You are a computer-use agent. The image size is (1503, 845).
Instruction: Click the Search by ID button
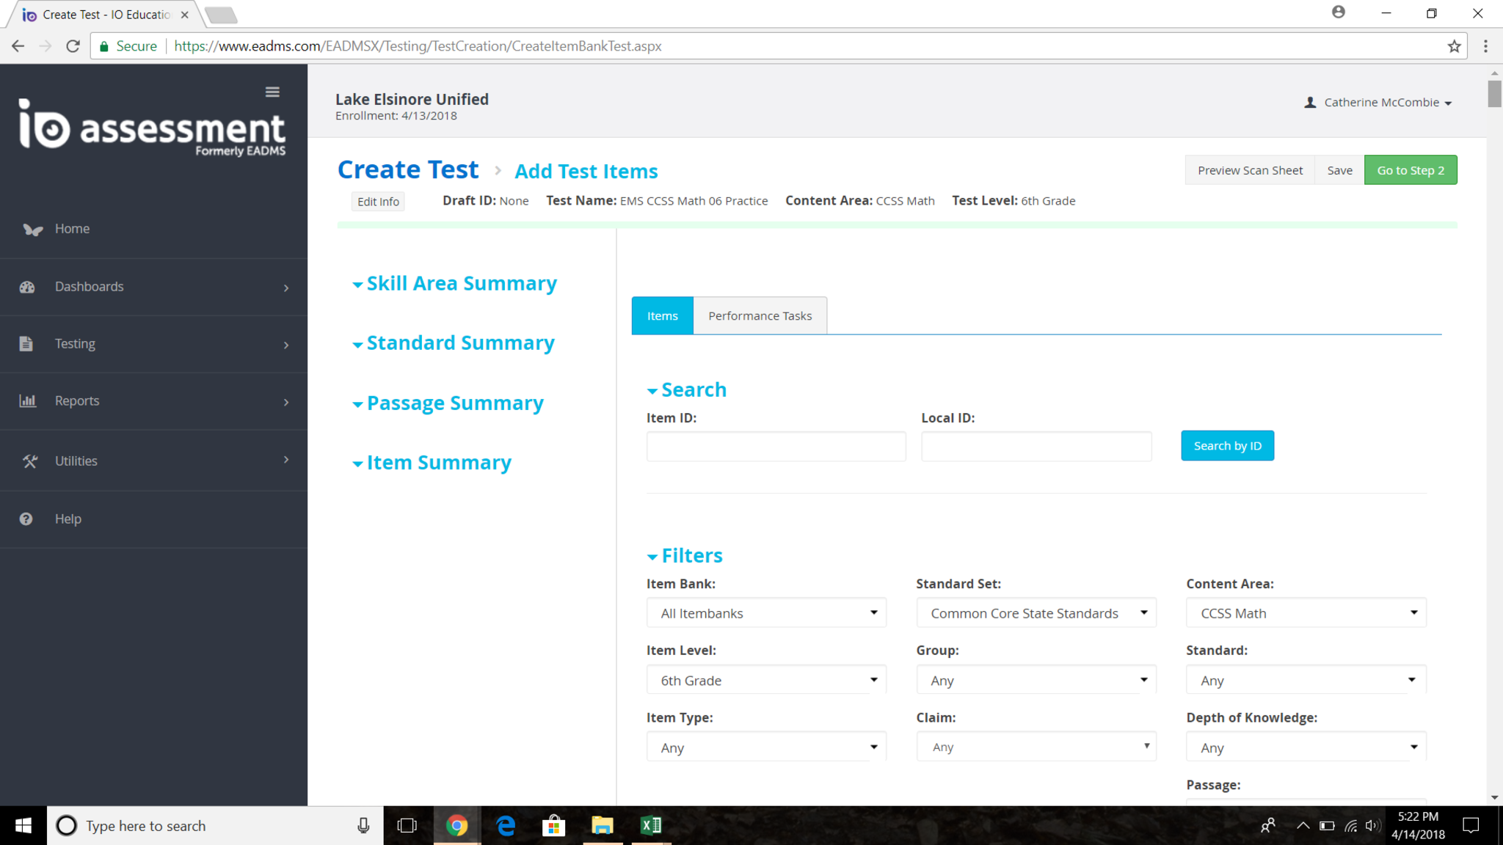coord(1227,446)
